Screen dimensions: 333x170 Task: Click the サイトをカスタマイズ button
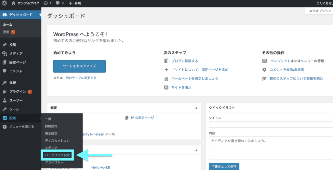click(x=79, y=66)
